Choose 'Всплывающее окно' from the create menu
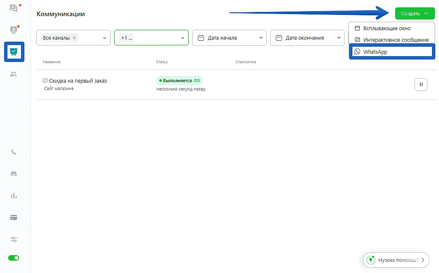This screenshot has height=273, width=439. pyautogui.click(x=387, y=28)
